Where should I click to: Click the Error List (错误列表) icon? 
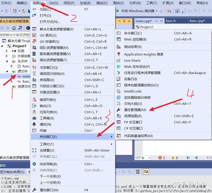click(34, 100)
